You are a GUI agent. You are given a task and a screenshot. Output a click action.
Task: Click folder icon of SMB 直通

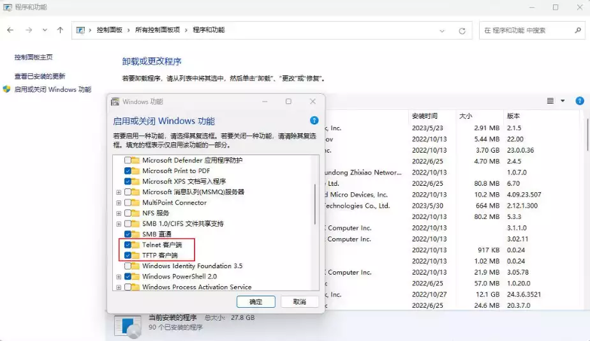point(135,234)
